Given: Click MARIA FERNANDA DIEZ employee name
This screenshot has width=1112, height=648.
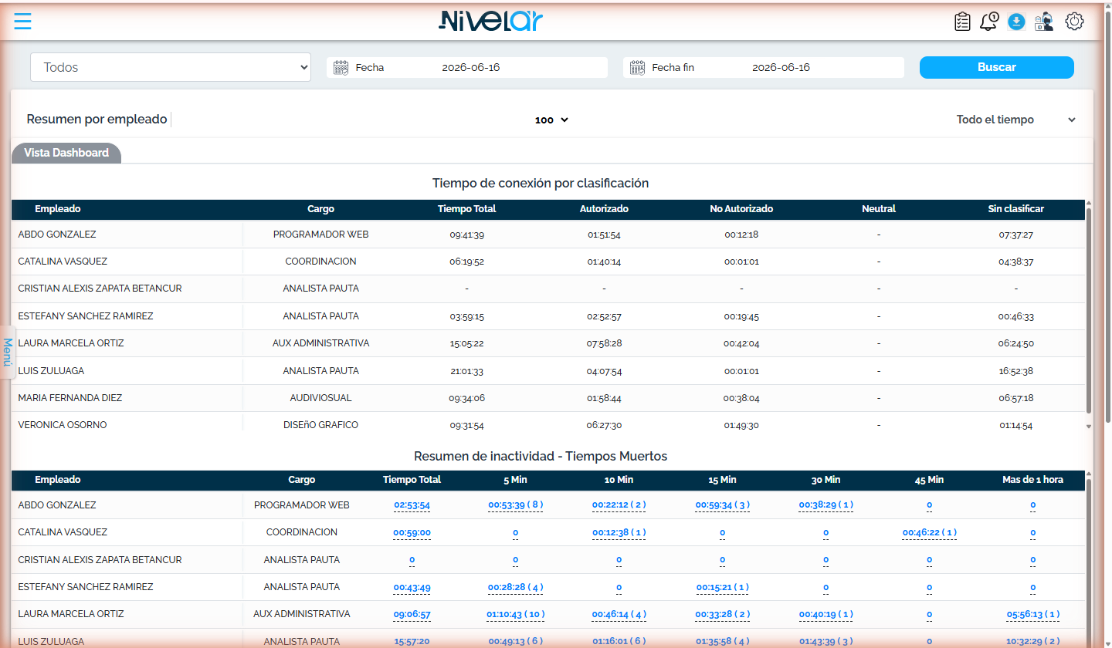Looking at the screenshot, I should [70, 398].
